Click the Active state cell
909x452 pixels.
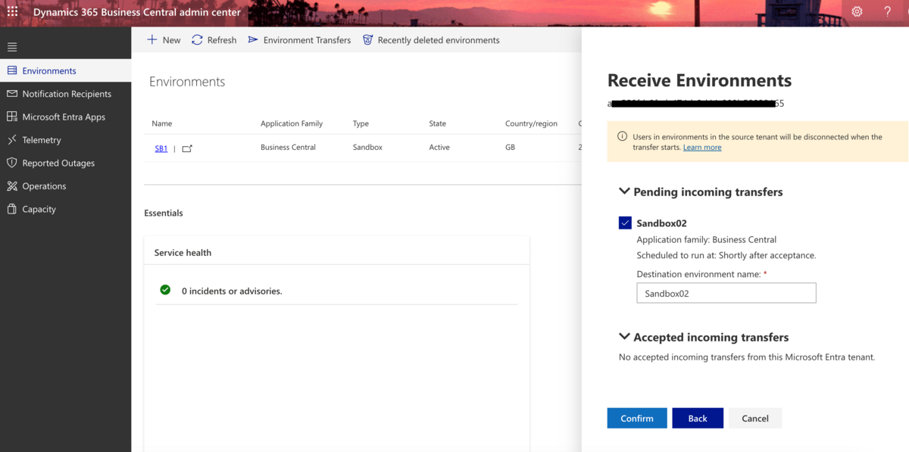(439, 148)
